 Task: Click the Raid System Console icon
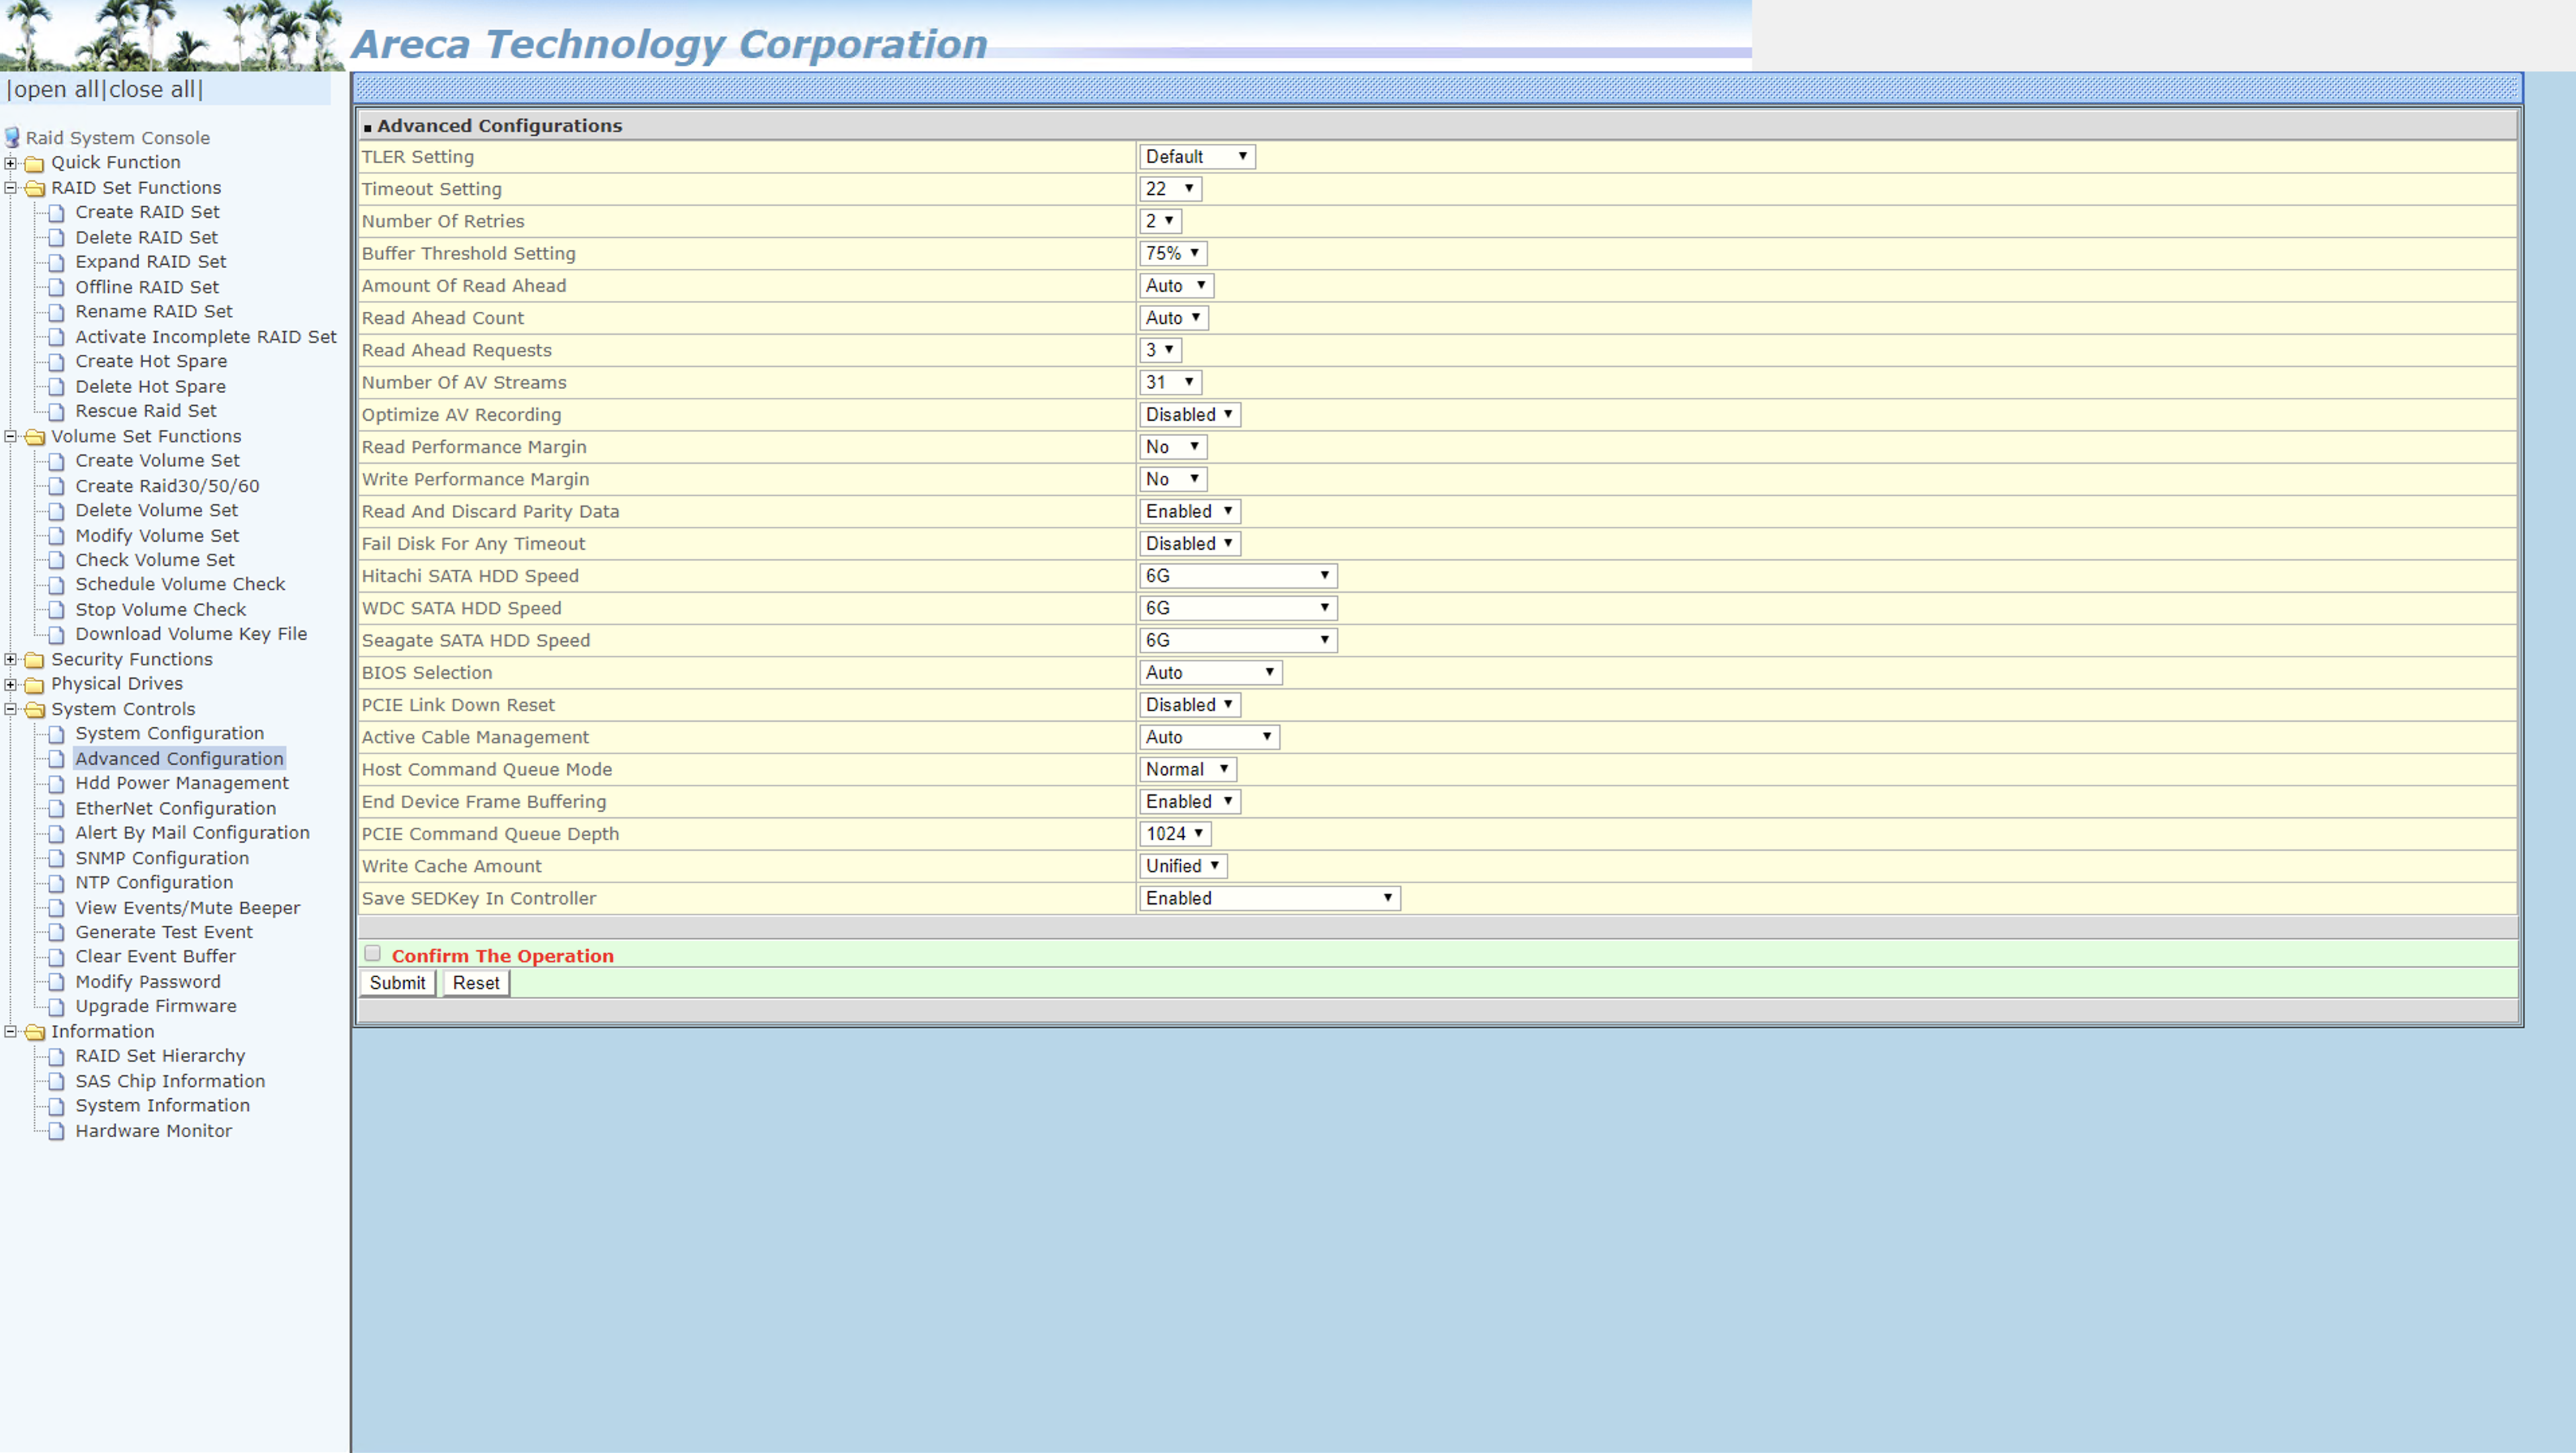tap(12, 137)
